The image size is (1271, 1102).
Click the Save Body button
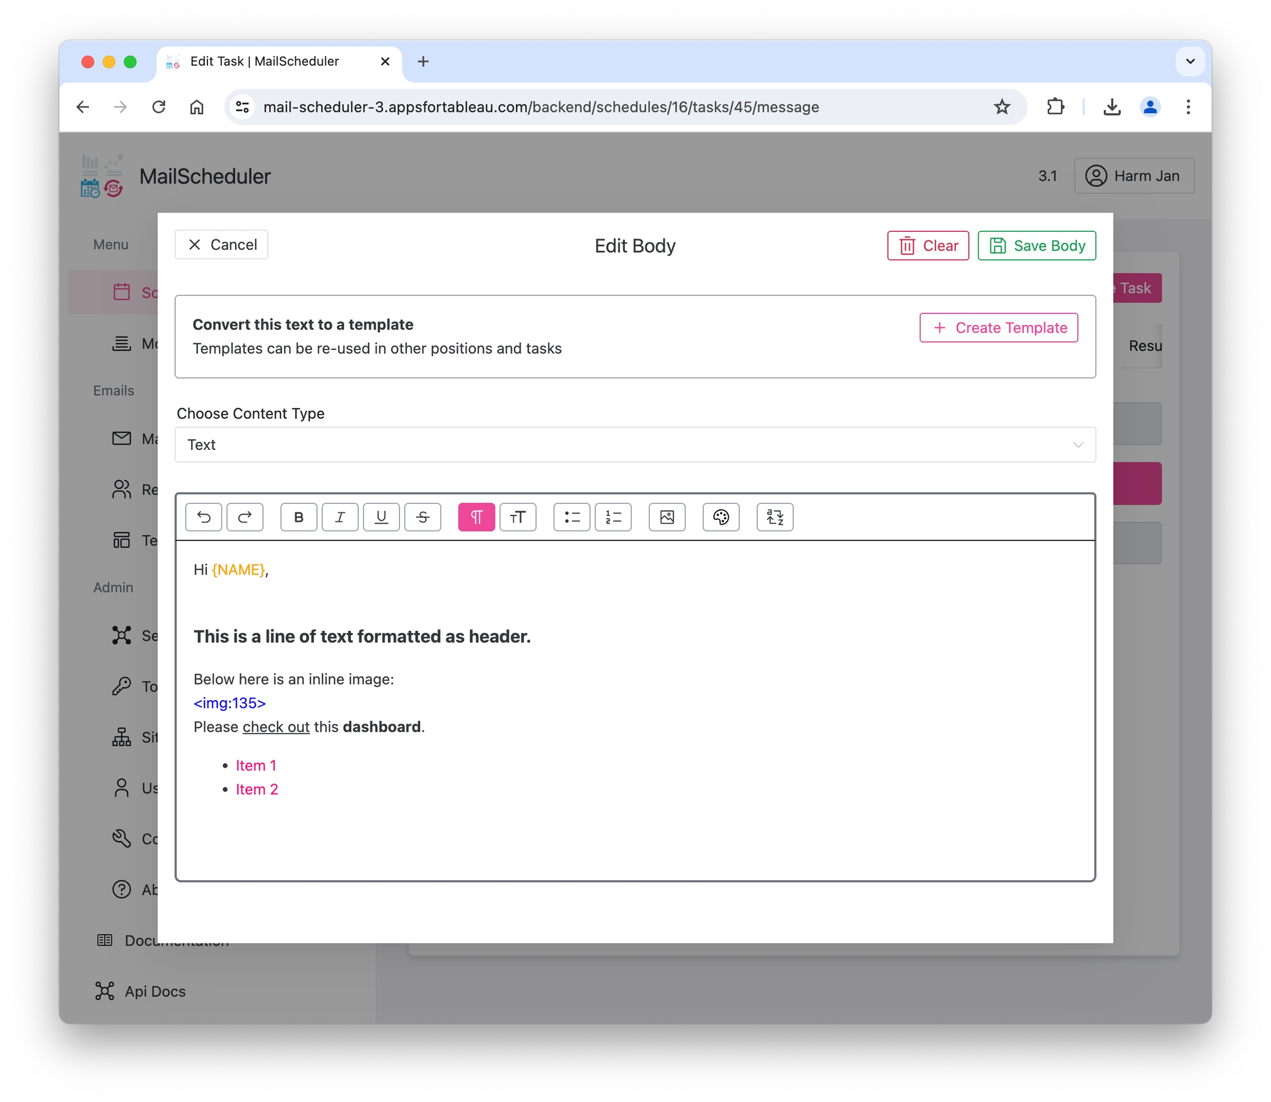coord(1036,246)
